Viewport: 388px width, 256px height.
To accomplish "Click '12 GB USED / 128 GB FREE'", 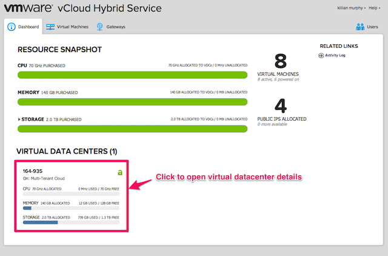I will [x=99, y=203].
